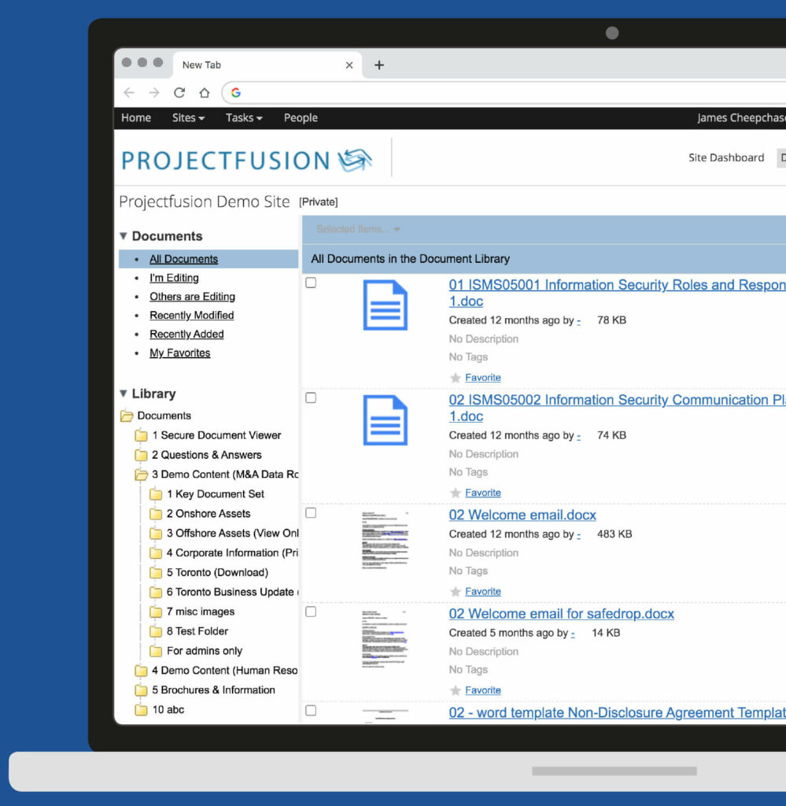Open the Sites menu

188,118
